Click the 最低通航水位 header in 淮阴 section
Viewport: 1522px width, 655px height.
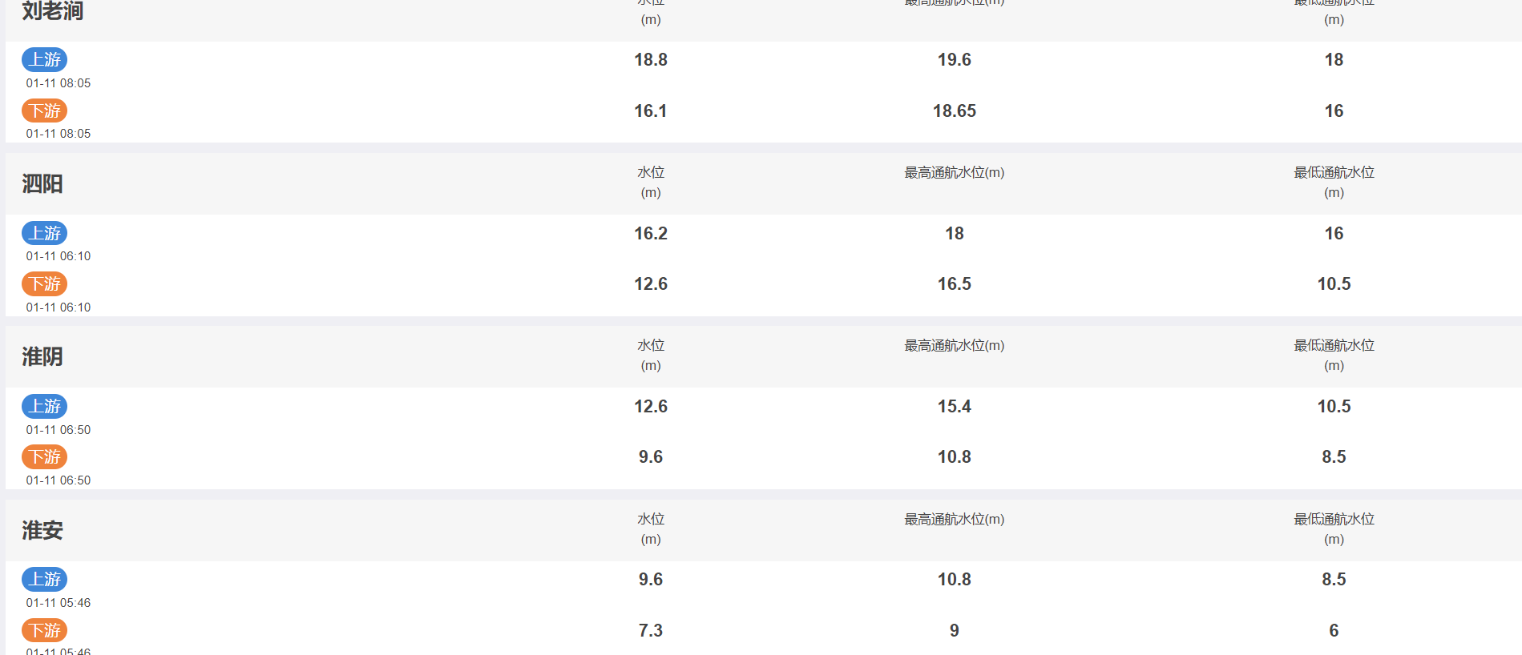point(1334,346)
